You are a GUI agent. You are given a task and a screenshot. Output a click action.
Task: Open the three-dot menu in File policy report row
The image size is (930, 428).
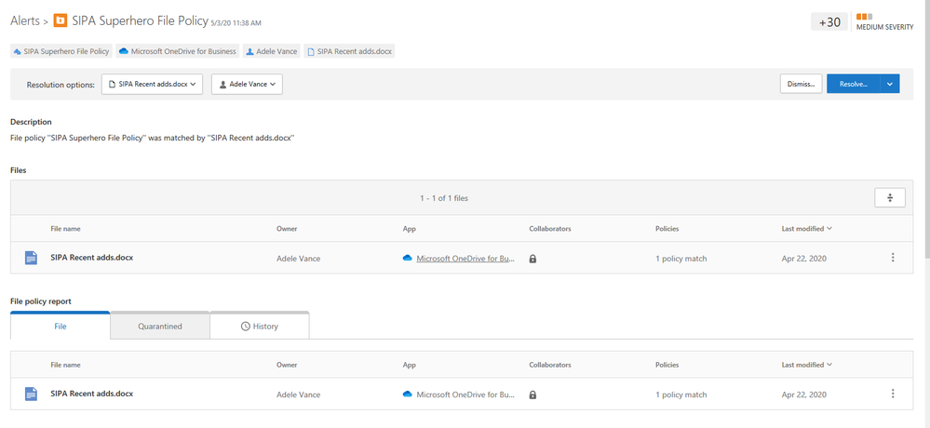[893, 394]
